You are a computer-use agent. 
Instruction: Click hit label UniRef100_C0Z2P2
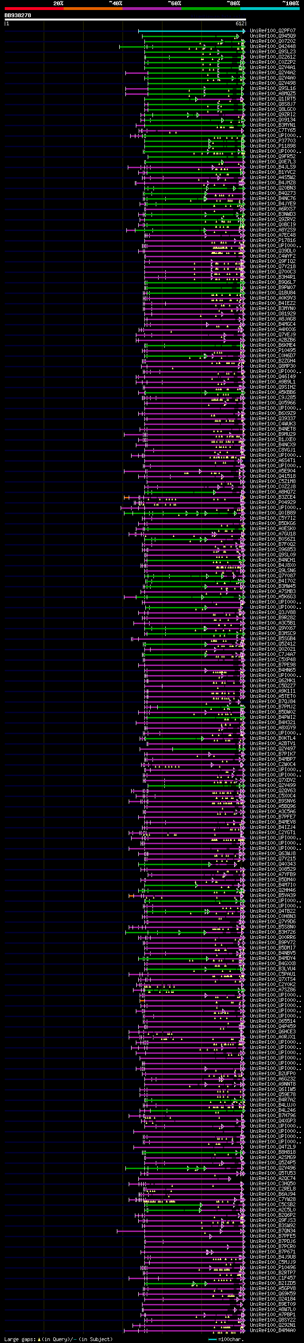(x=272, y=62)
